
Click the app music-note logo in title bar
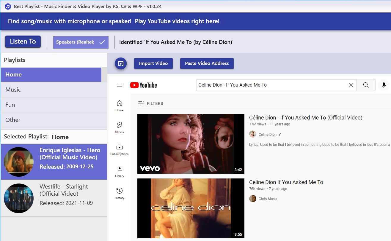tap(7, 6)
